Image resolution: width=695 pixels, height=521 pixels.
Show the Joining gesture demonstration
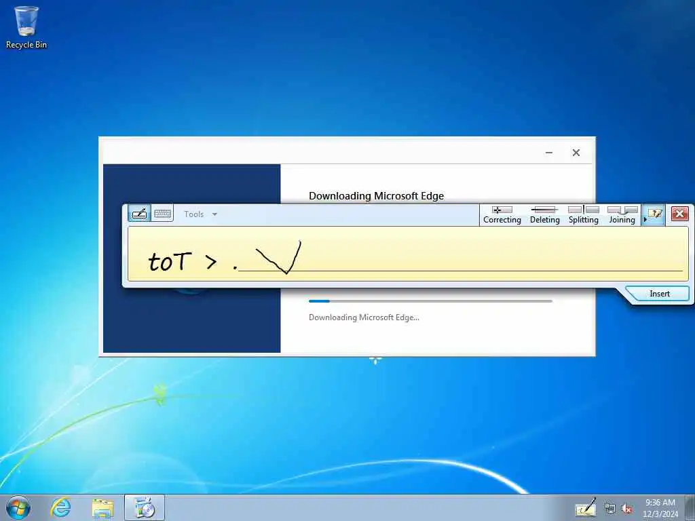pyautogui.click(x=622, y=215)
